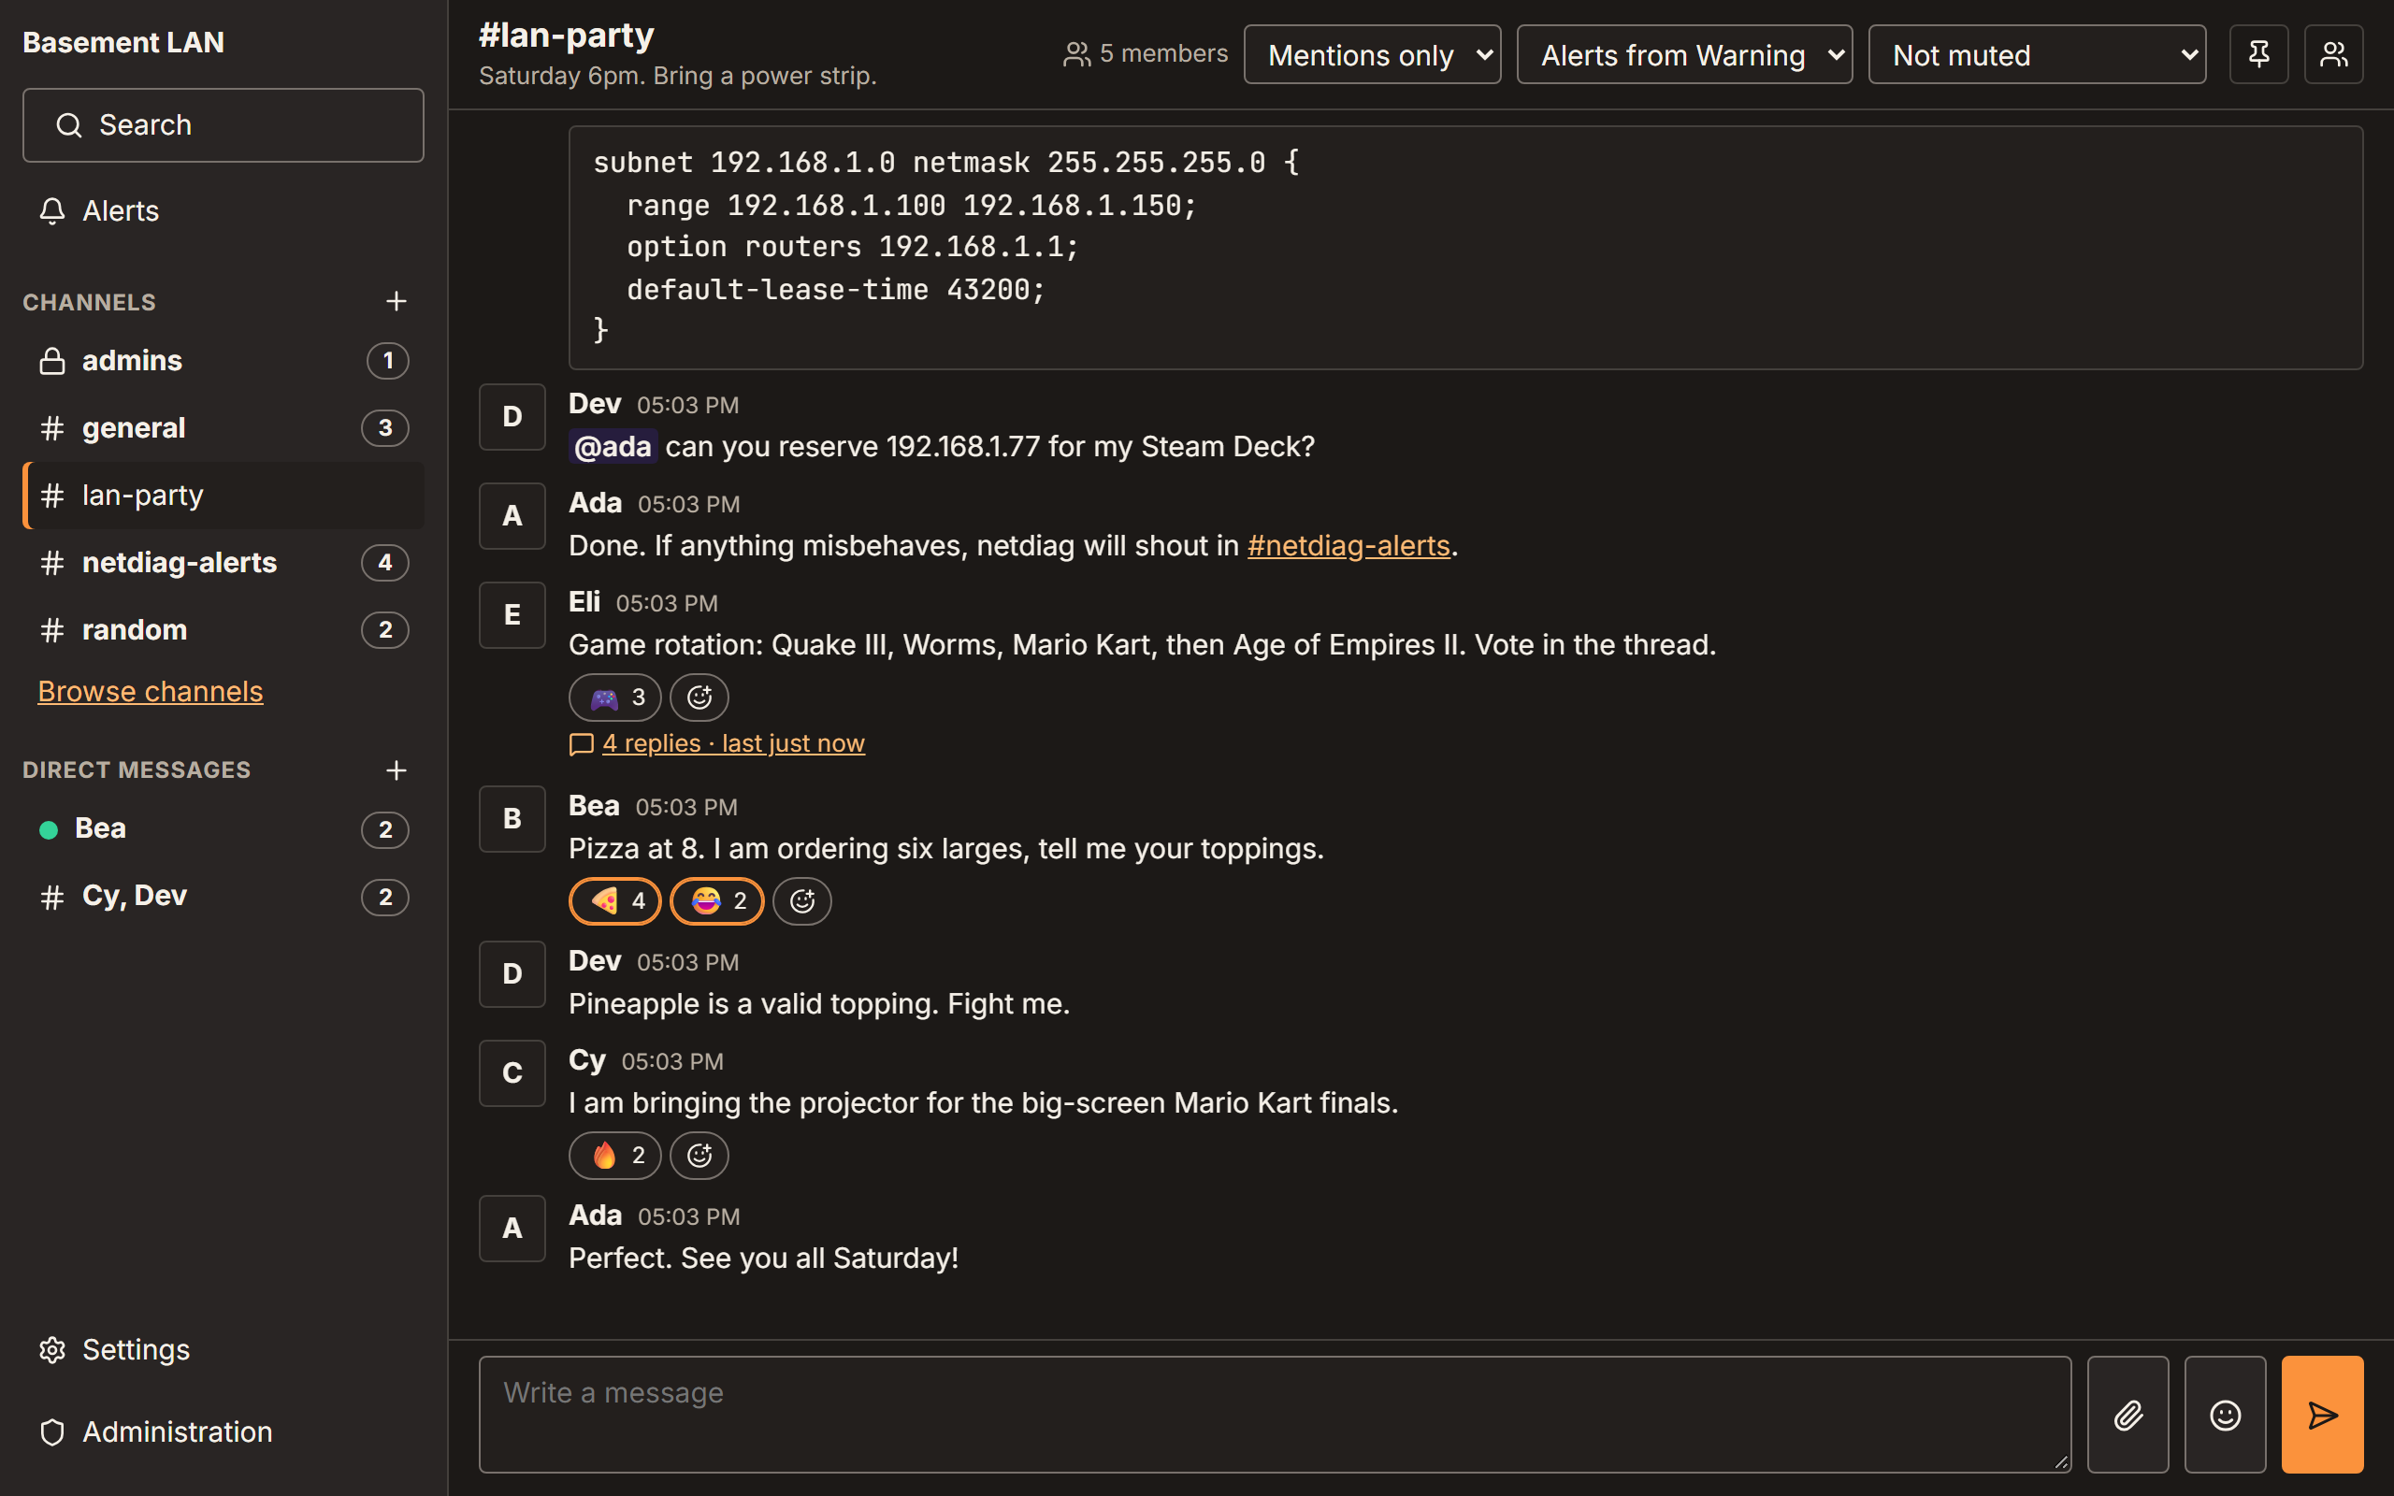Click the @ada mention in Dev's message
Screen dimensions: 2394x1496
point(613,447)
